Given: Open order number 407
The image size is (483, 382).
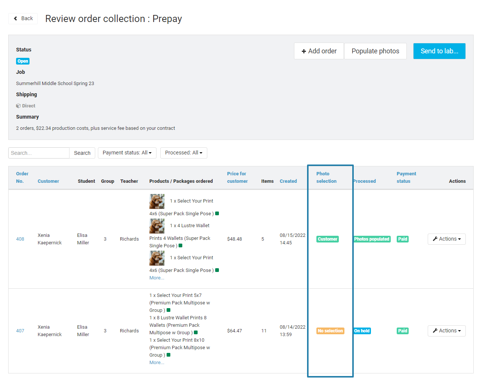Looking at the screenshot, I should coord(20,331).
